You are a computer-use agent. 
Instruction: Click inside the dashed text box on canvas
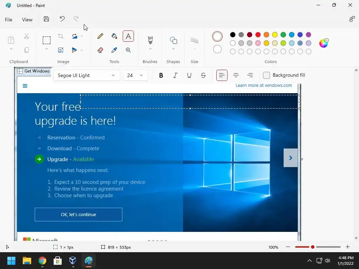click(190, 102)
